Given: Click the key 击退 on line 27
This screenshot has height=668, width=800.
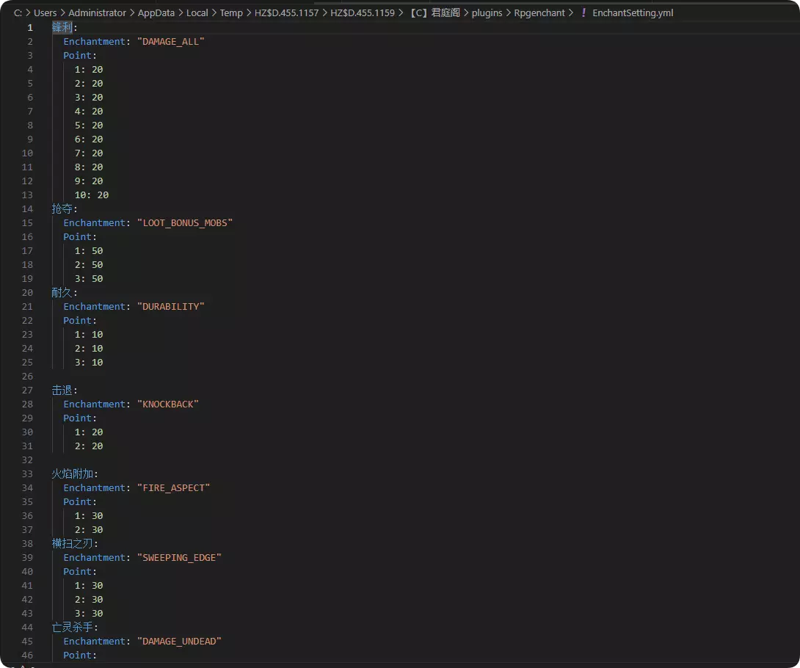Looking at the screenshot, I should 62,390.
